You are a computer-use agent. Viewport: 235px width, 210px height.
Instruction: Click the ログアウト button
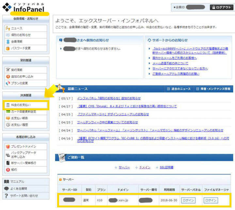[x=222, y=7]
